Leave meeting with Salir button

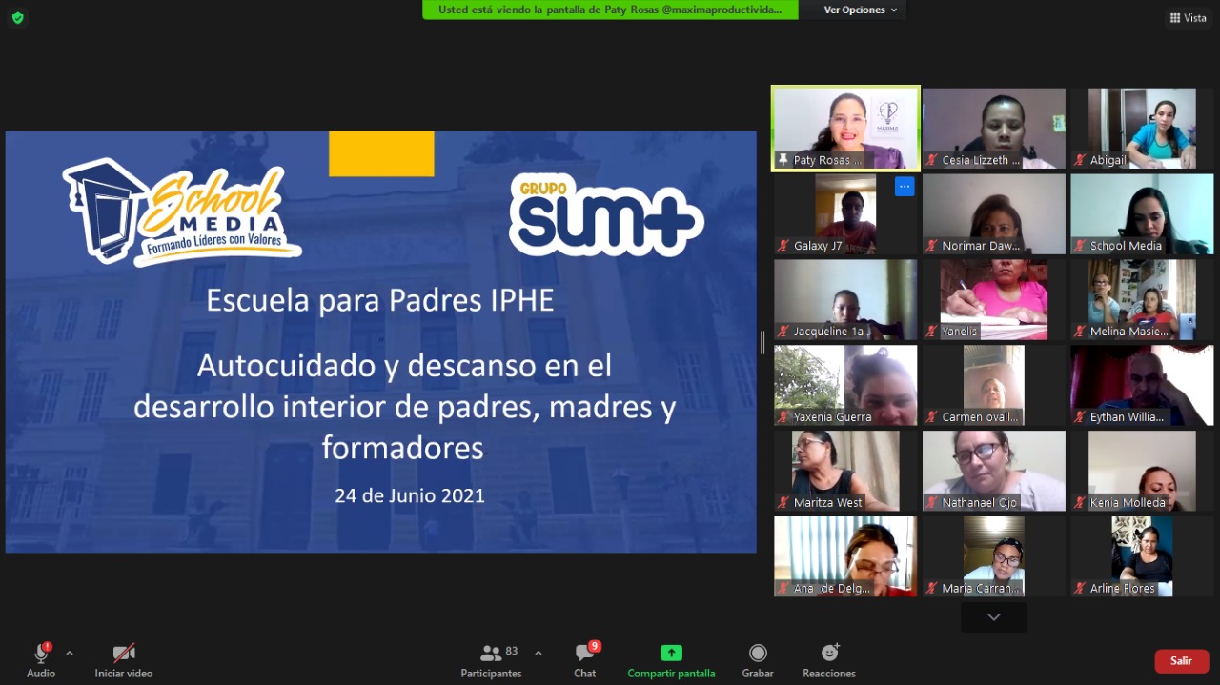click(x=1182, y=661)
